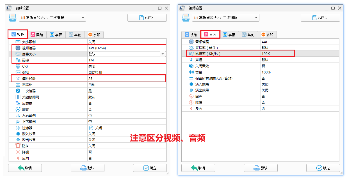Image resolution: width=347 pixels, height=180 pixels.
Task: Click the 保留所有源输入流 icon
Action: [x=191, y=78]
